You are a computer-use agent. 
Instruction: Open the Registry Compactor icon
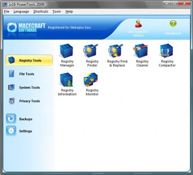[x=166, y=51]
